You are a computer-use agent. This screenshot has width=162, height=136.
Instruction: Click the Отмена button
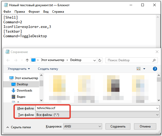[145, 126]
